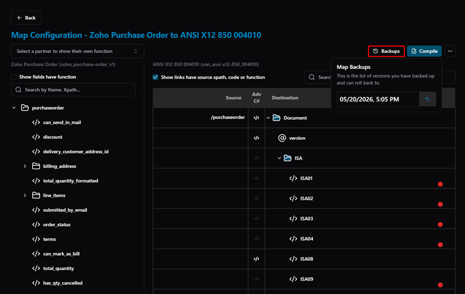Select has_qty_cancelled field

click(x=62, y=283)
